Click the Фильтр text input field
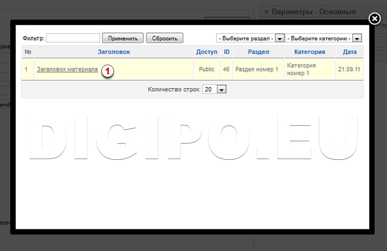The width and height of the screenshot is (387, 251). [73, 38]
